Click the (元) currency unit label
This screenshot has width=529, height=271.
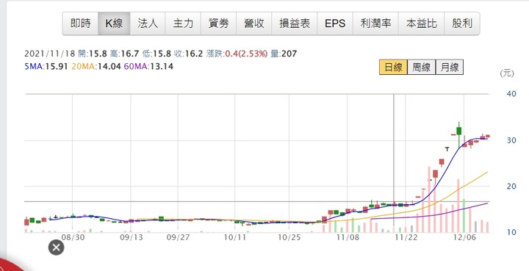(507, 73)
